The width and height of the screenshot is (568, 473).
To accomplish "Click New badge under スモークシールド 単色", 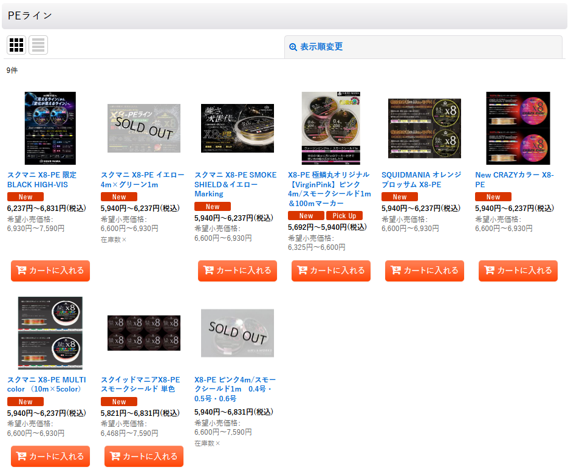I will [x=119, y=402].
